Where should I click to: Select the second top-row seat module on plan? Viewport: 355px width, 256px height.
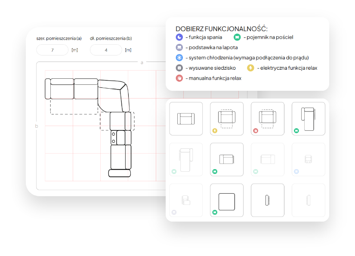tap(86, 89)
